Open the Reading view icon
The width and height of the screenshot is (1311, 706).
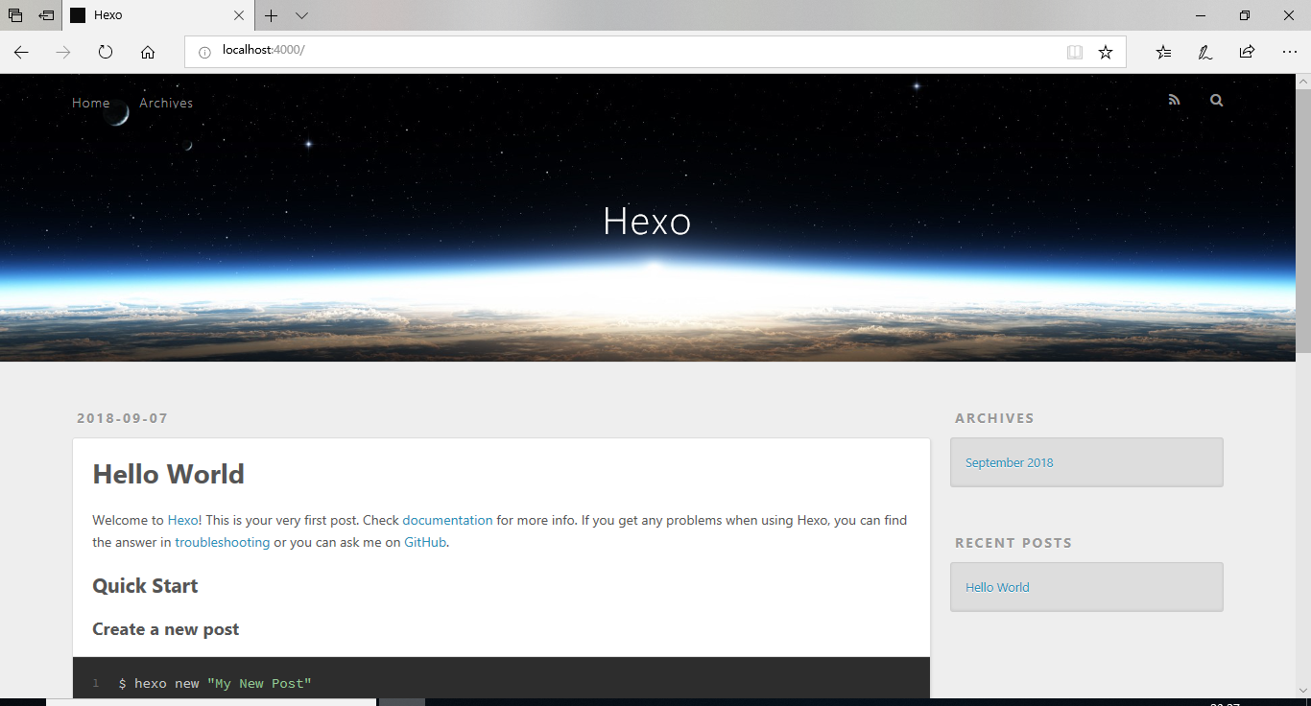[x=1075, y=52]
